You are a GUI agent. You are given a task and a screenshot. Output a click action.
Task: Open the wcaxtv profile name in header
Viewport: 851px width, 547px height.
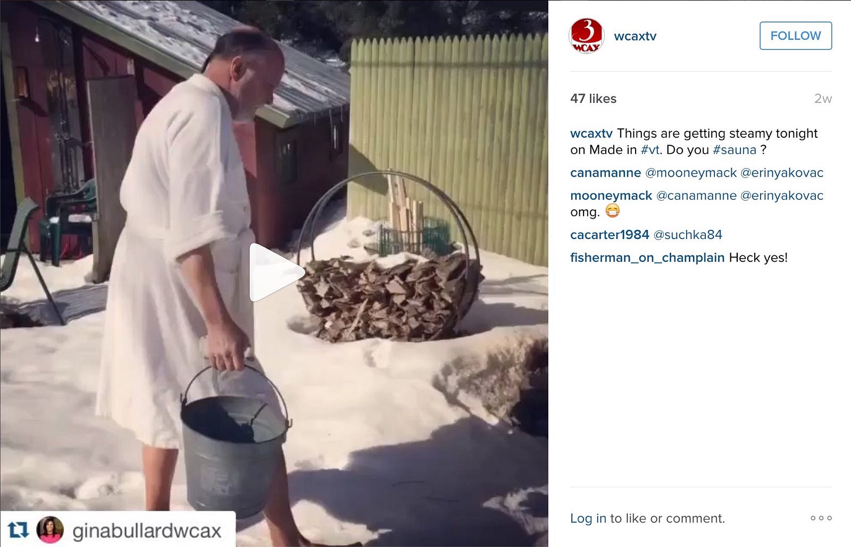pos(635,36)
